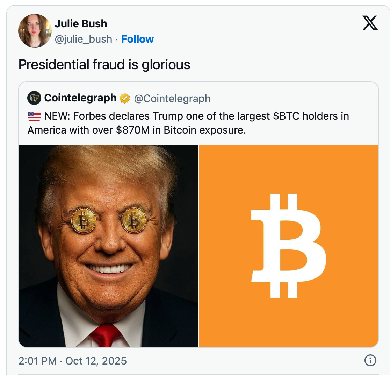
Task: Click the Cointelegraph account avatar icon
Action: [34, 98]
